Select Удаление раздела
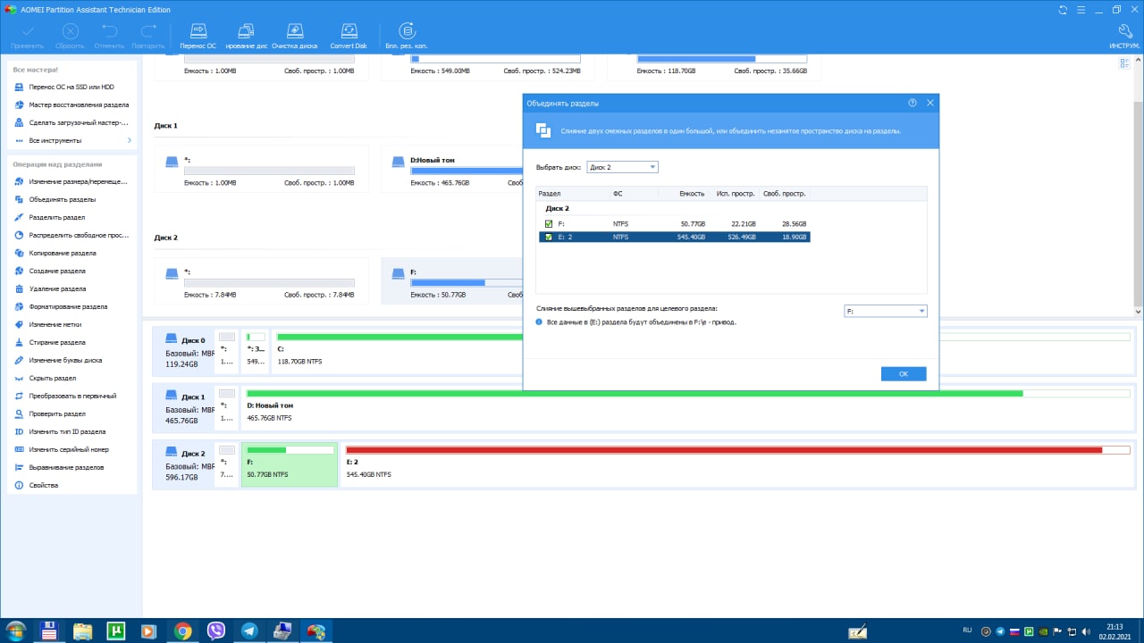The image size is (1144, 643). [x=50, y=288]
